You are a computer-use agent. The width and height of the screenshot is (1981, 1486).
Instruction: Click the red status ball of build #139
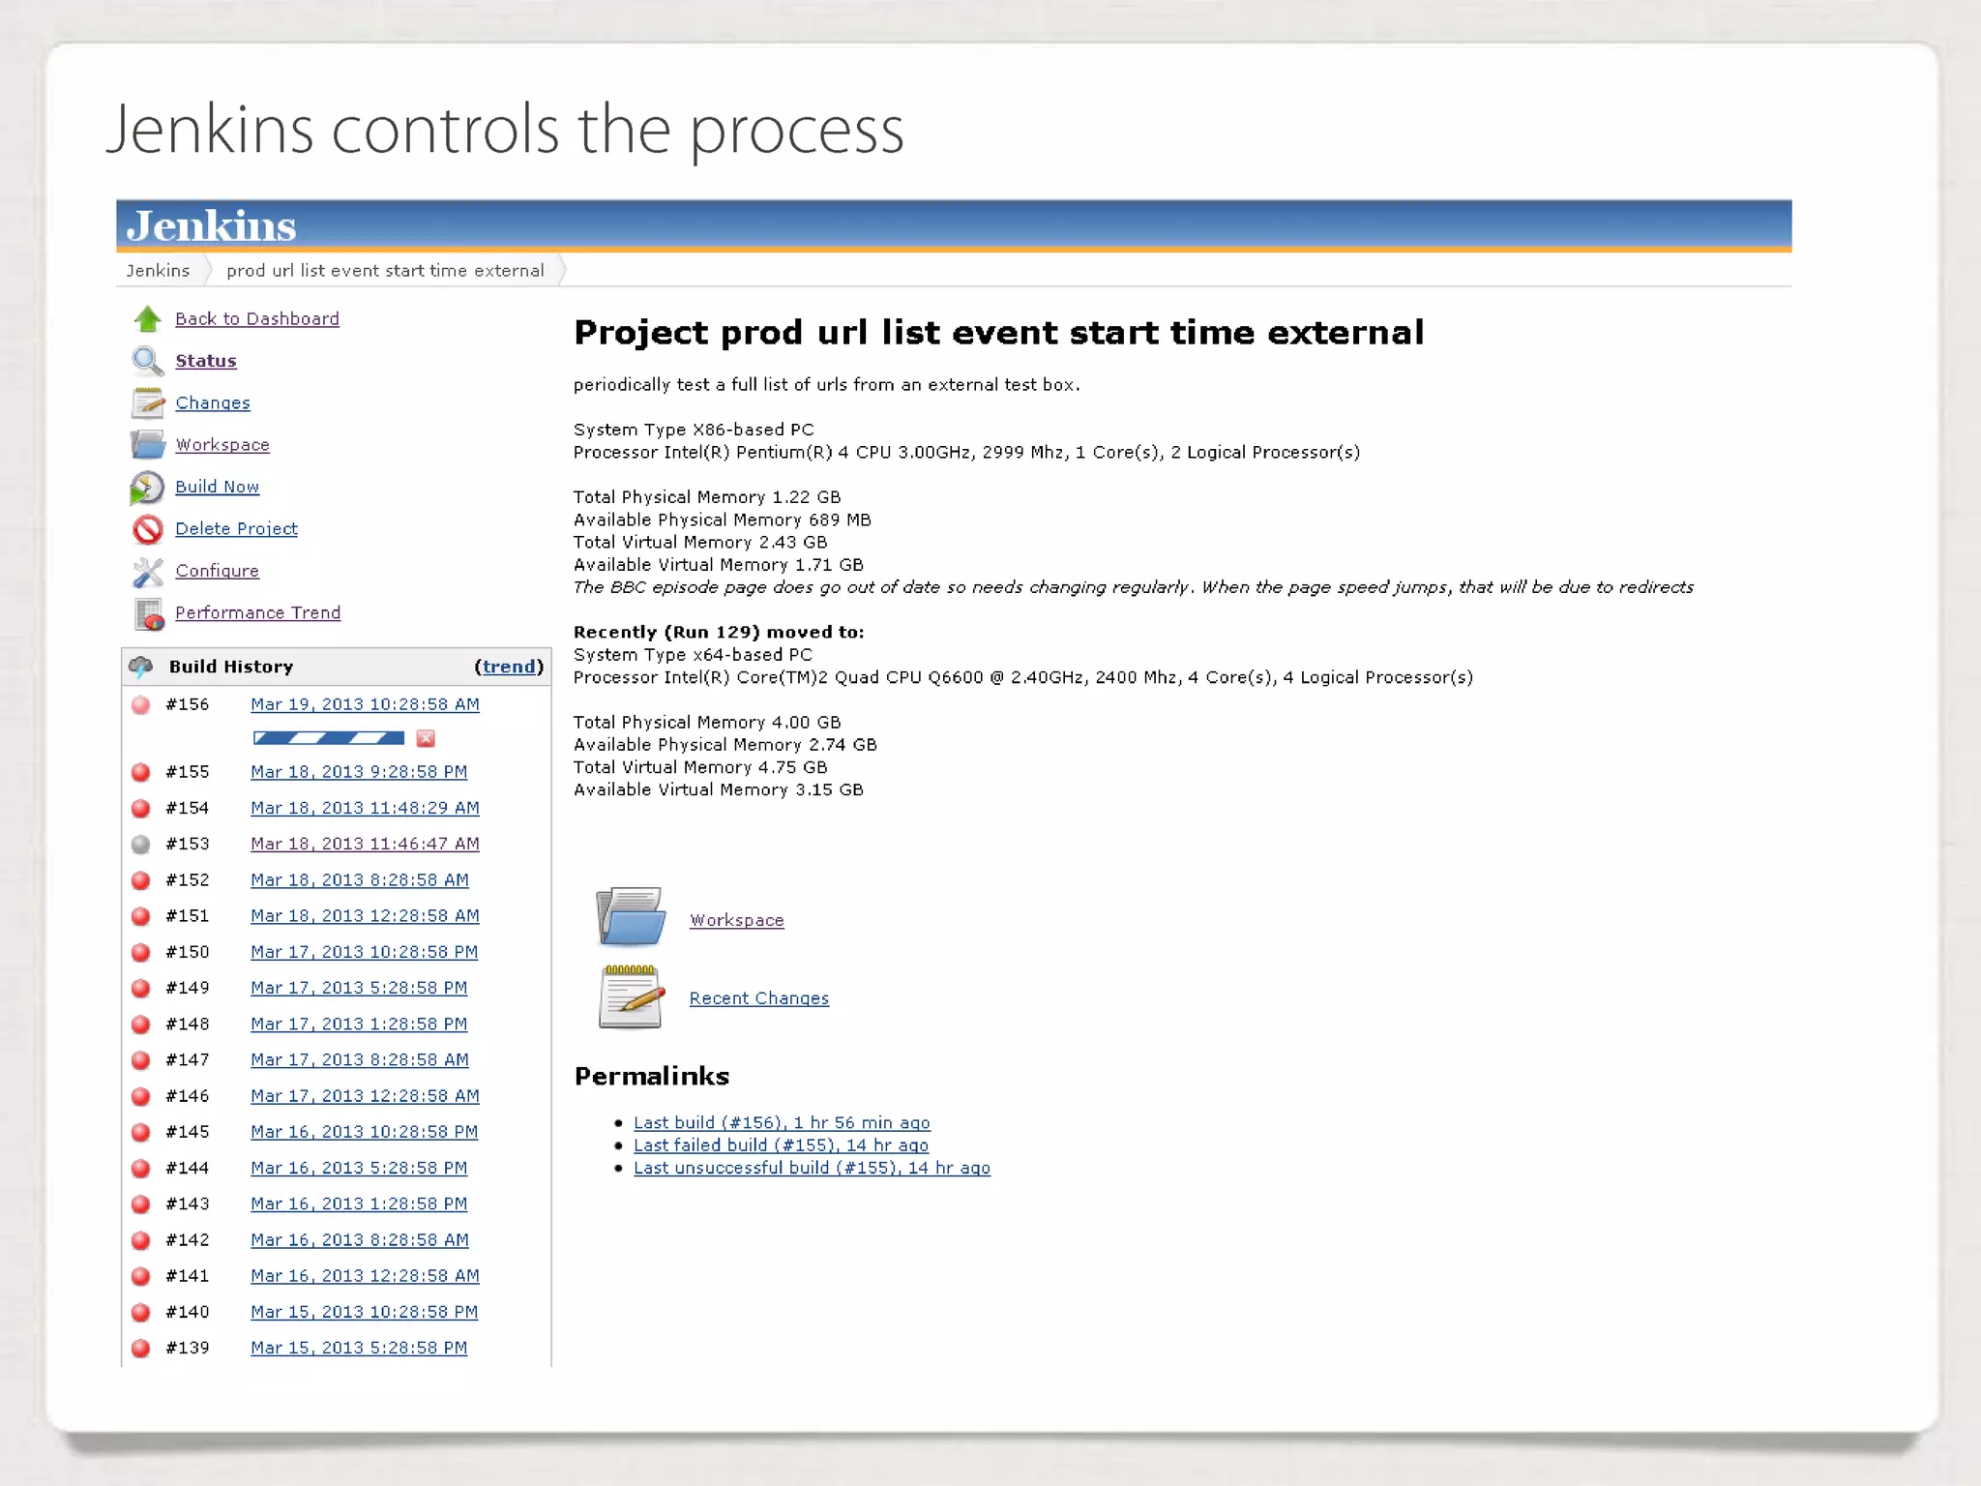click(x=141, y=1348)
